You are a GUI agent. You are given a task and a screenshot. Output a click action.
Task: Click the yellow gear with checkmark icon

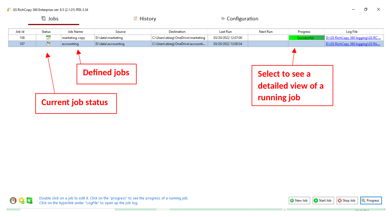pyautogui.click(x=22, y=200)
